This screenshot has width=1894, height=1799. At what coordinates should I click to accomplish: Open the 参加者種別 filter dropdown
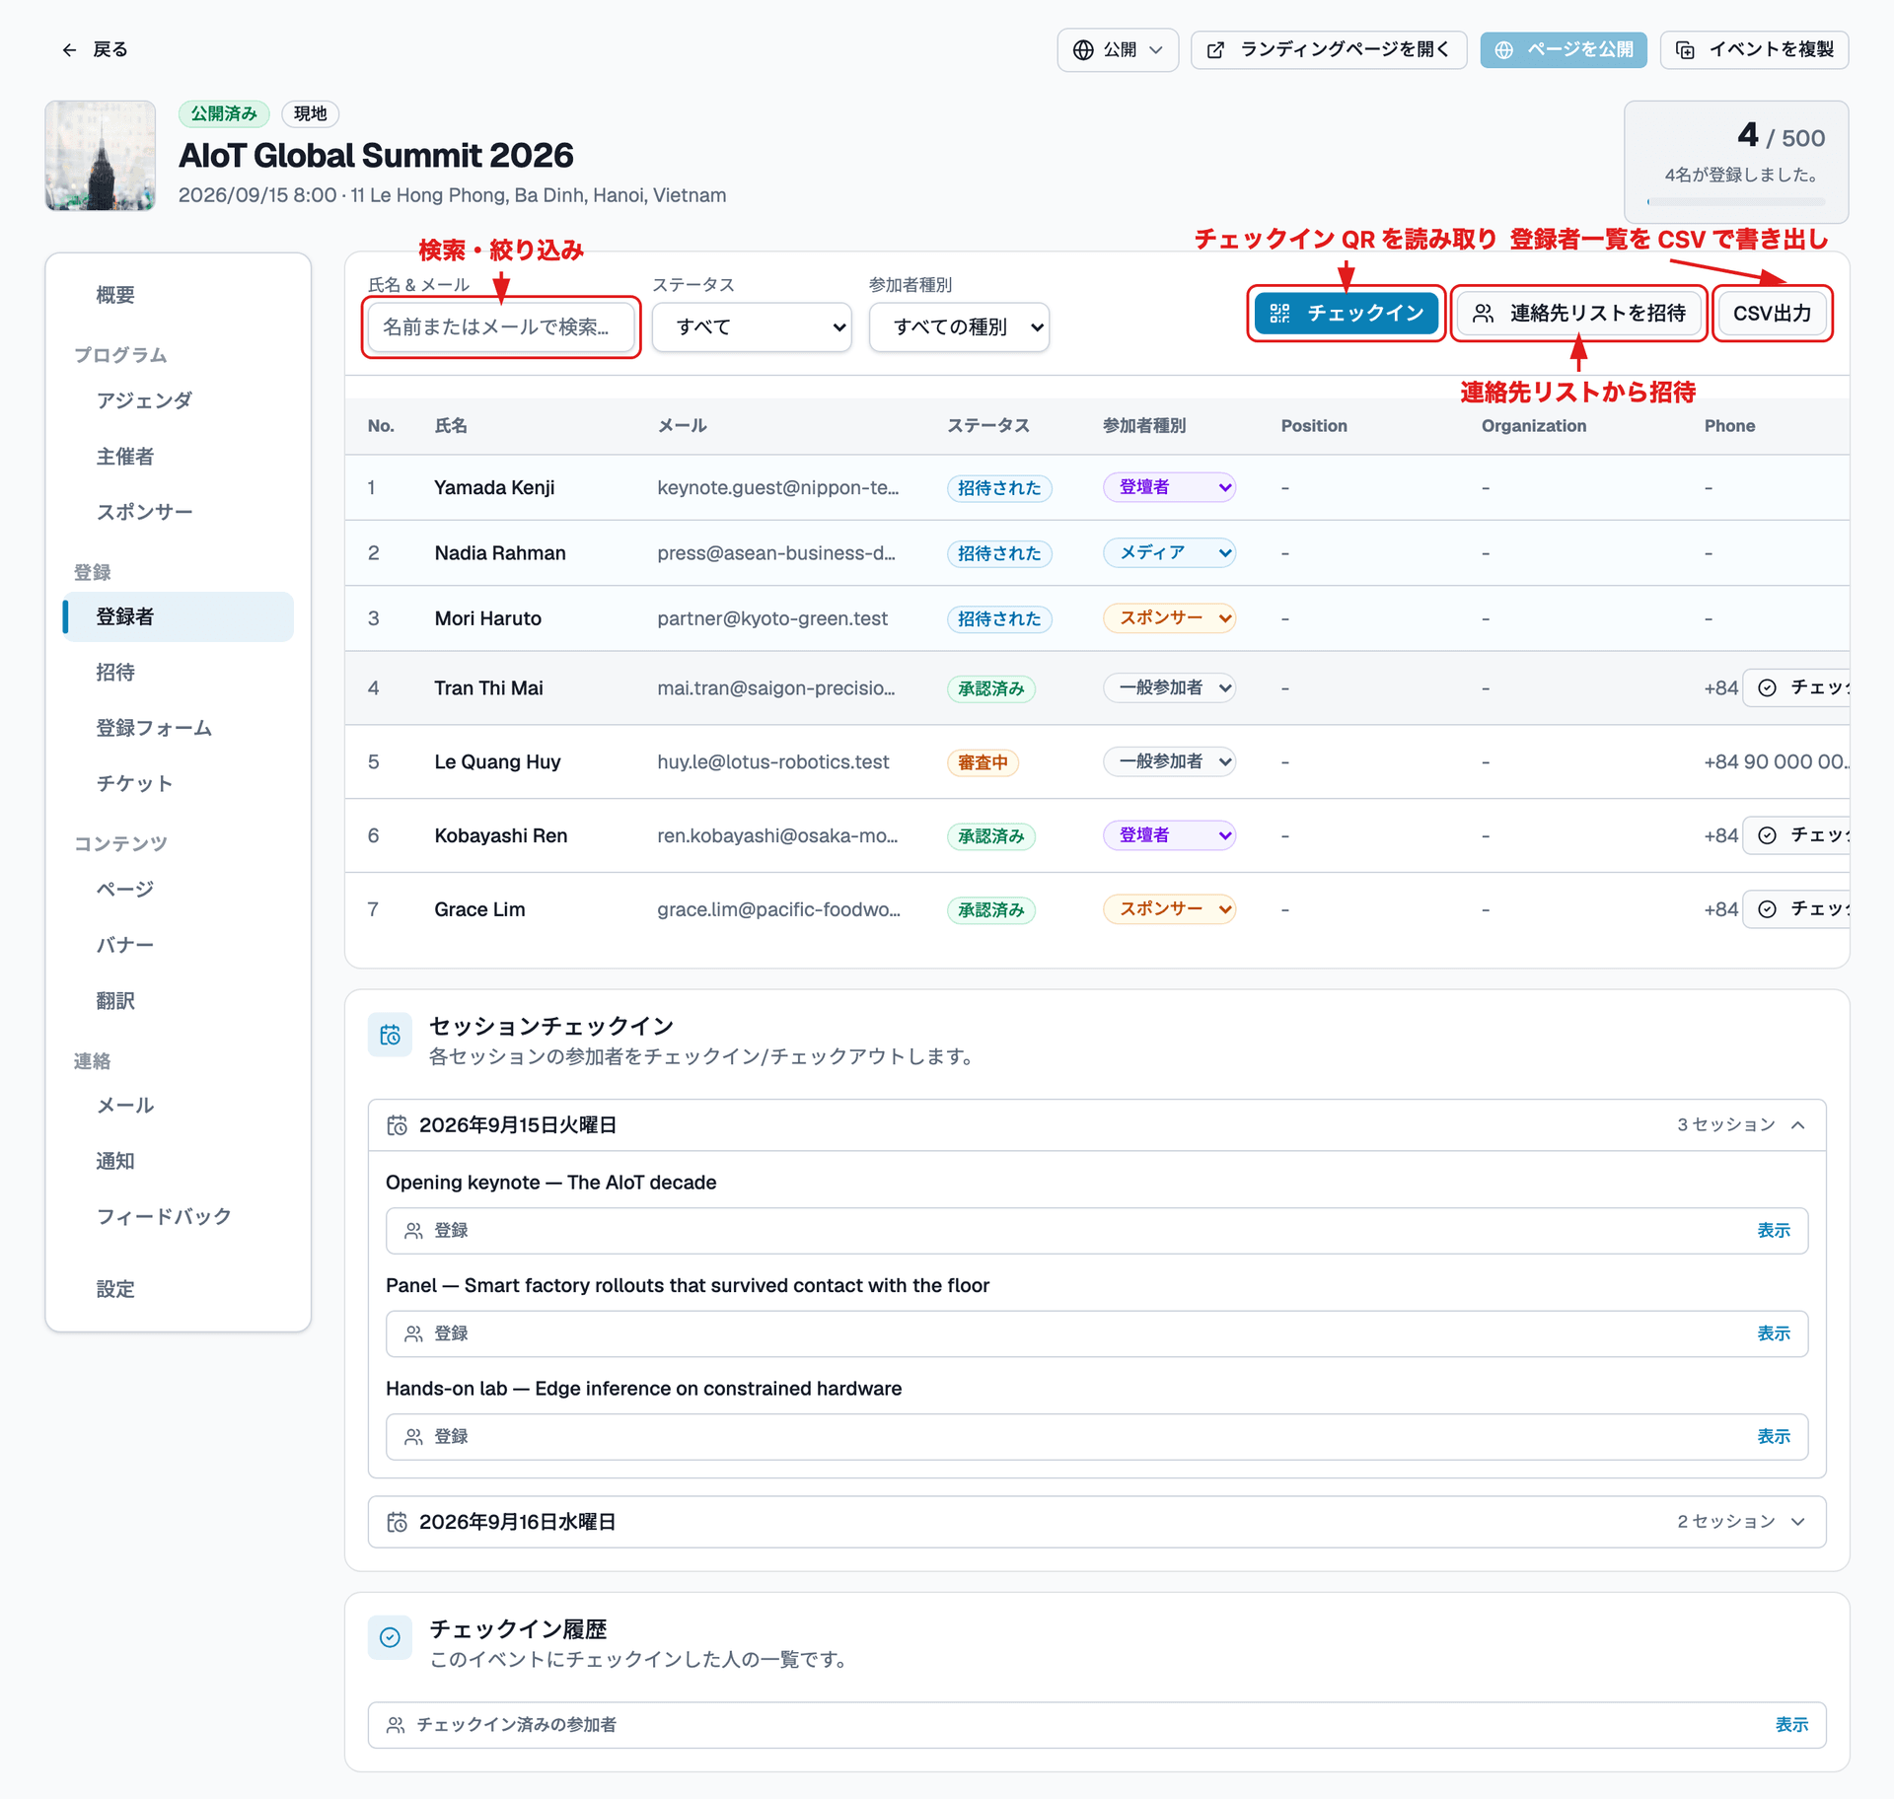(959, 326)
